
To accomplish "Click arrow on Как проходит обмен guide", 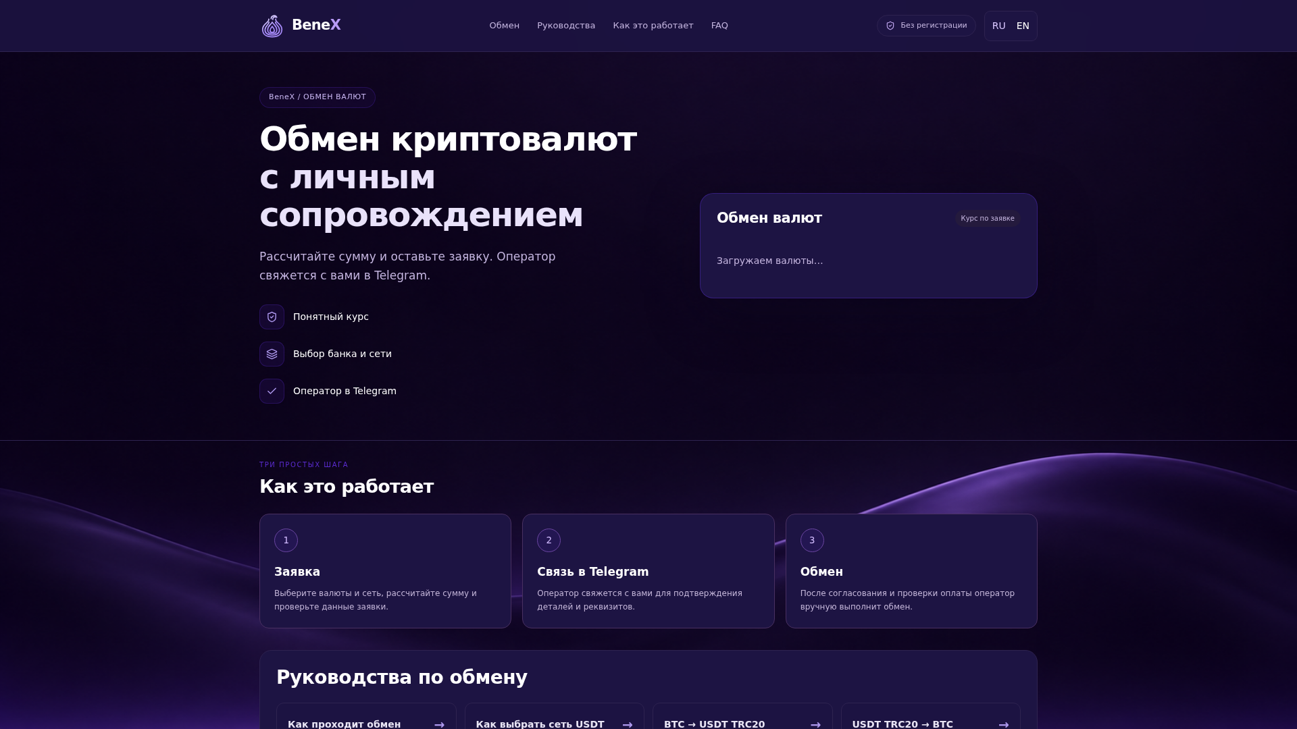I will [x=439, y=724].
